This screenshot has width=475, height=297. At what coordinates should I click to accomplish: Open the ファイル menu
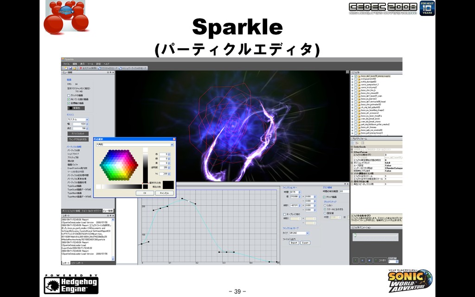[x=66, y=64]
